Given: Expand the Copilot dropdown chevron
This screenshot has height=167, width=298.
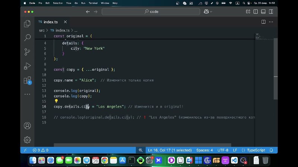Looking at the screenshot, I should [211, 12].
